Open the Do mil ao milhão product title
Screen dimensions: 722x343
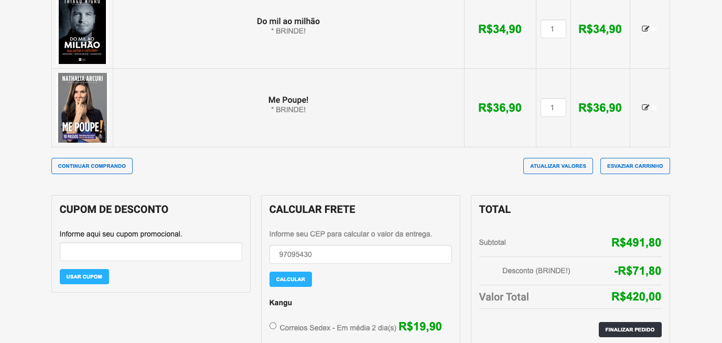(x=288, y=22)
